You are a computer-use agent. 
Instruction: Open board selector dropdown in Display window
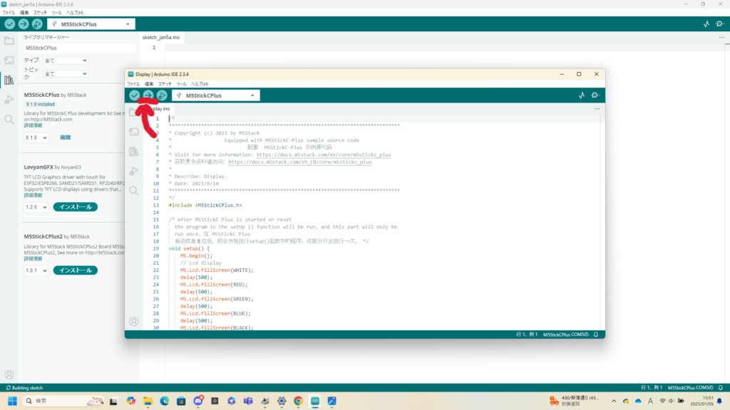pyautogui.click(x=216, y=95)
